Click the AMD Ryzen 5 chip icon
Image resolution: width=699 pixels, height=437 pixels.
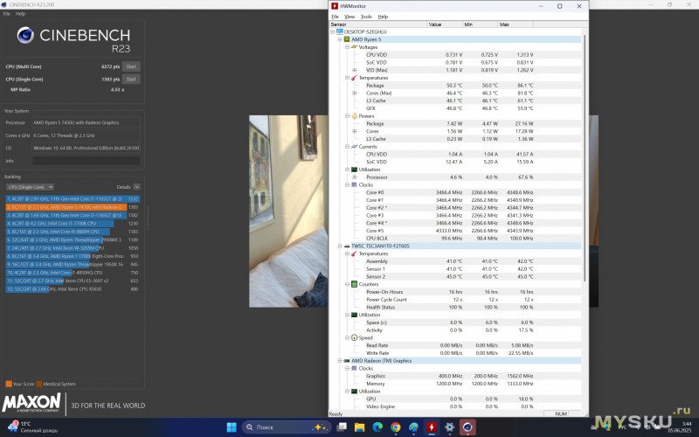point(347,39)
